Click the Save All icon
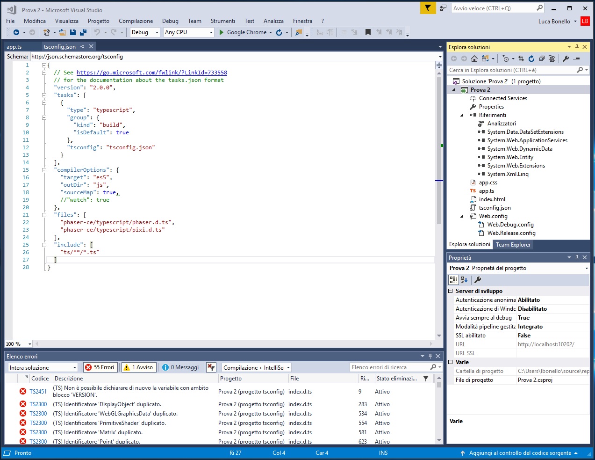This screenshot has width=595, height=460. (83, 32)
